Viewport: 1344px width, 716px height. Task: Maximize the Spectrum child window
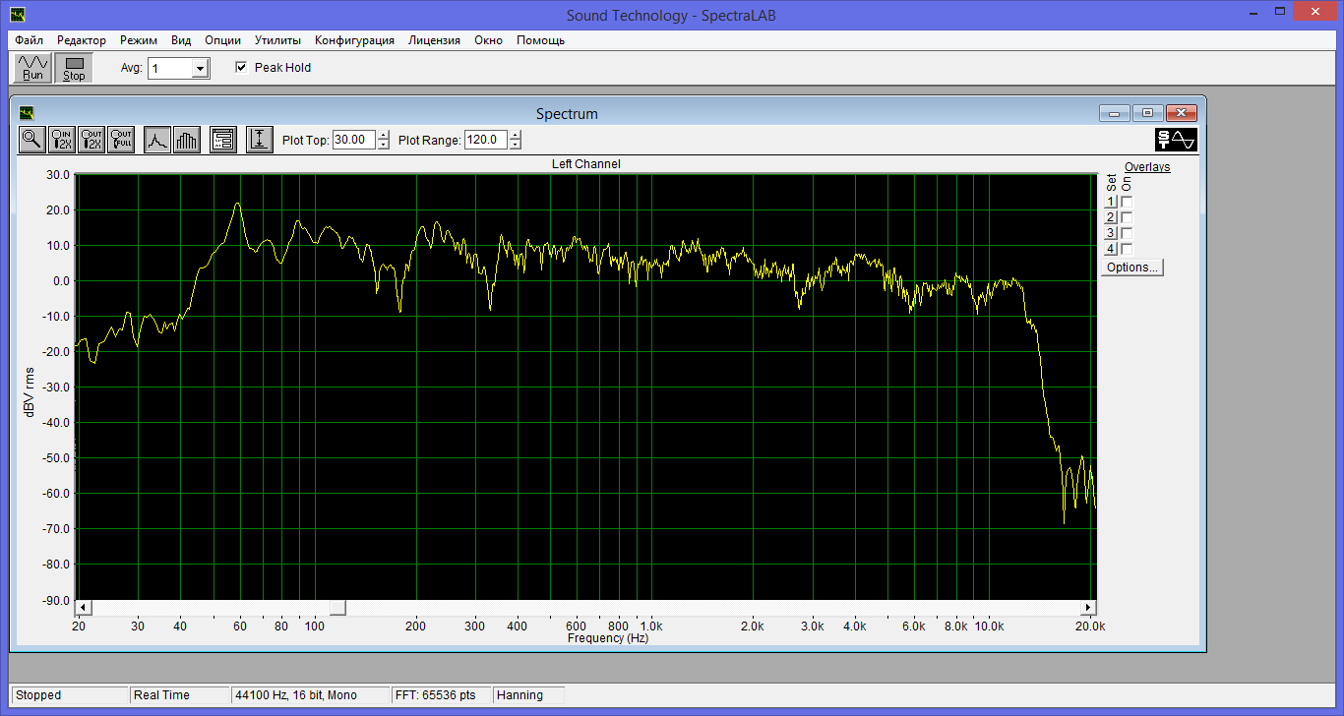[1147, 113]
